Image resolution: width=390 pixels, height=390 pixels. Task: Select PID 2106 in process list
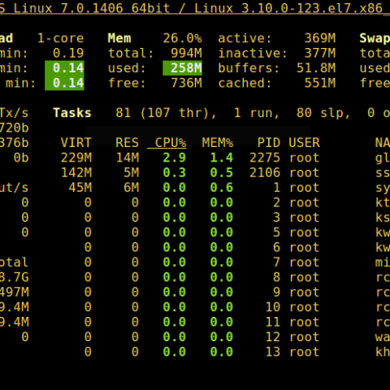point(265,172)
